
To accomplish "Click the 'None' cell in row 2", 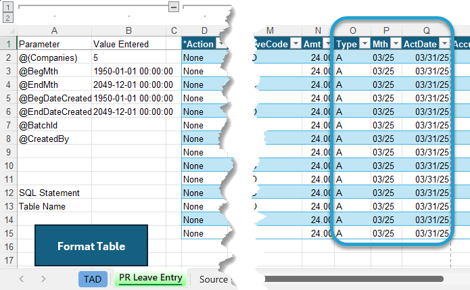I will tap(204, 57).
